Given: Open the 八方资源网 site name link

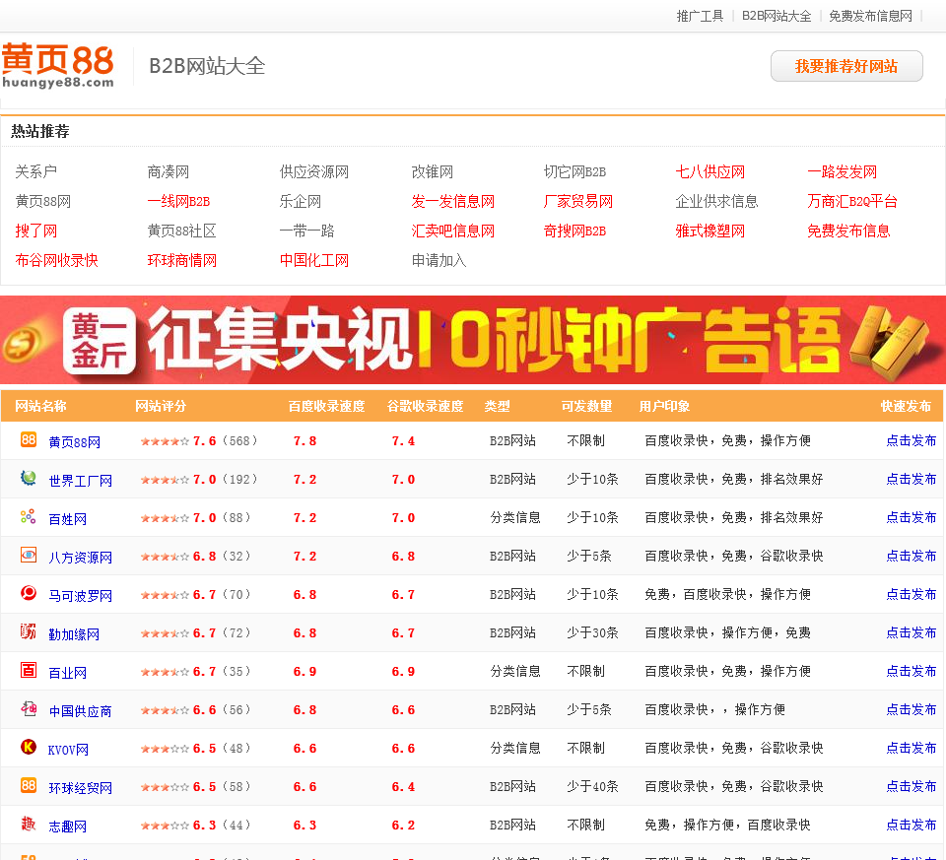Looking at the screenshot, I should coord(80,558).
